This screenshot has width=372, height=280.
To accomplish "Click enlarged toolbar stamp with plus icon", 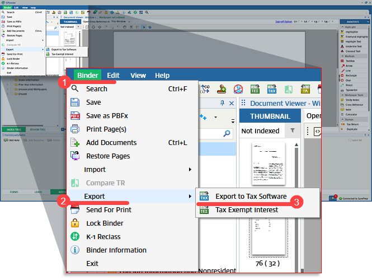I will point(222,89).
